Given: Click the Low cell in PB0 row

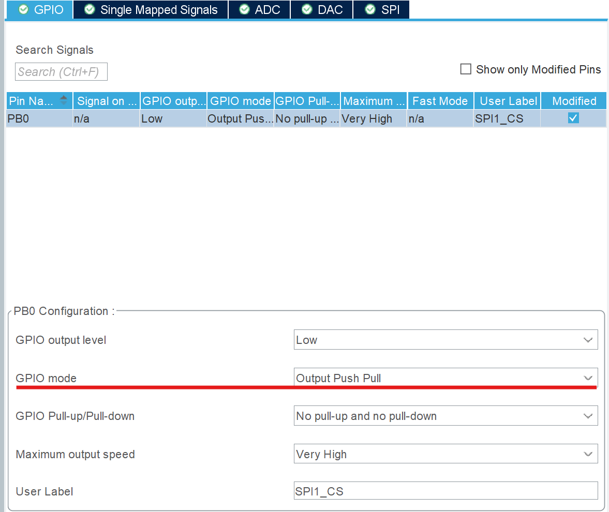Looking at the screenshot, I should [x=174, y=118].
